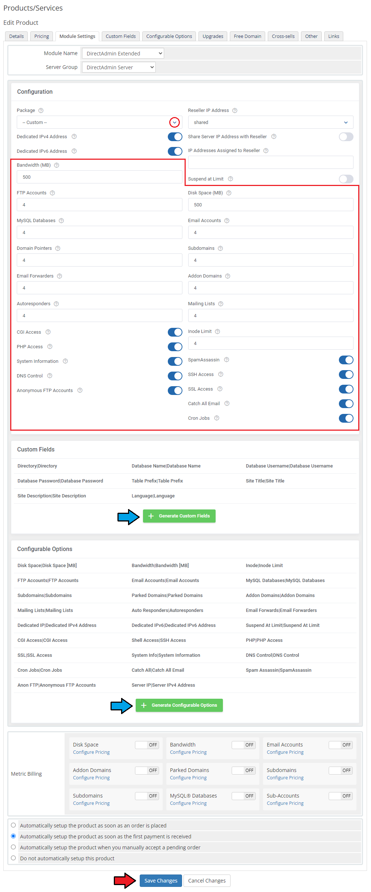This screenshot has width=371, height=892.
Task: Switch to the Pricing tab
Action: [x=42, y=36]
